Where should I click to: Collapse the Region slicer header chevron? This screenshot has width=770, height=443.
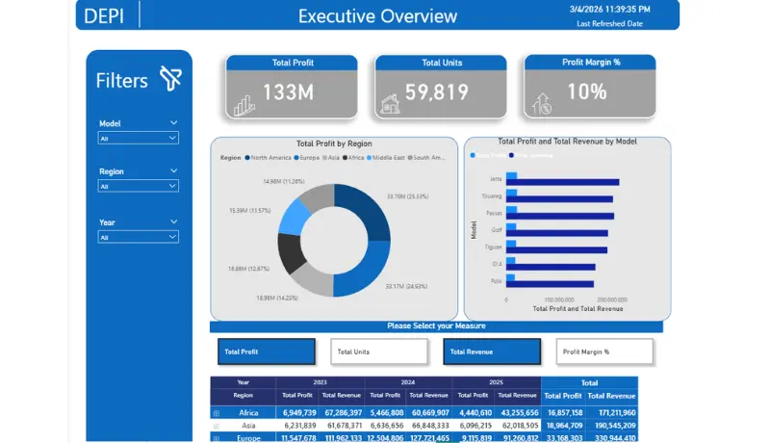point(173,170)
